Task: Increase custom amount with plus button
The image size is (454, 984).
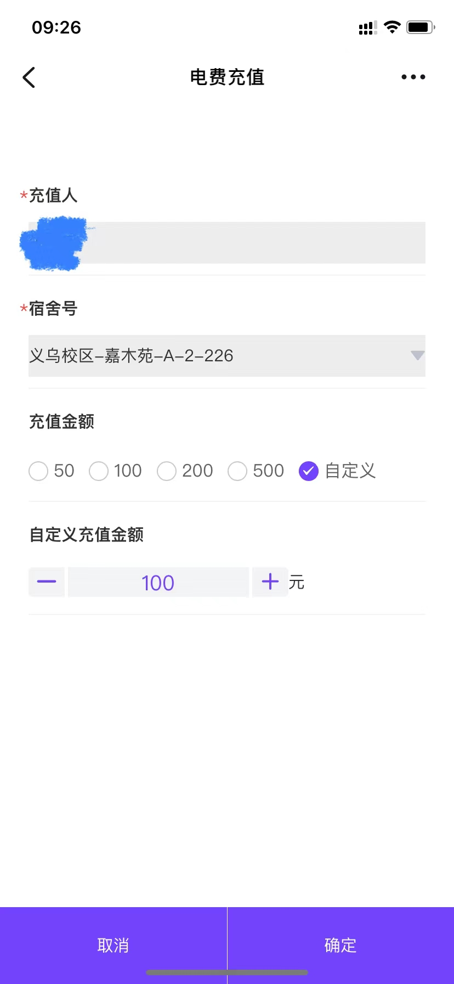Action: pyautogui.click(x=270, y=582)
